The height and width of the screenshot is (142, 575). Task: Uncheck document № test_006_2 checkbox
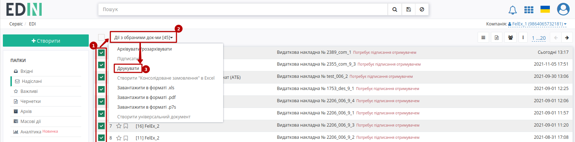[101, 77]
